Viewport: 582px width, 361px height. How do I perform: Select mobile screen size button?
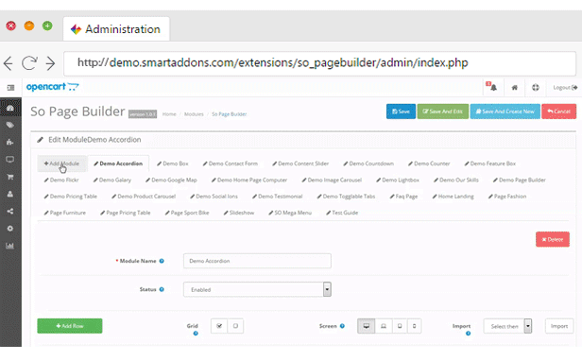(x=414, y=326)
